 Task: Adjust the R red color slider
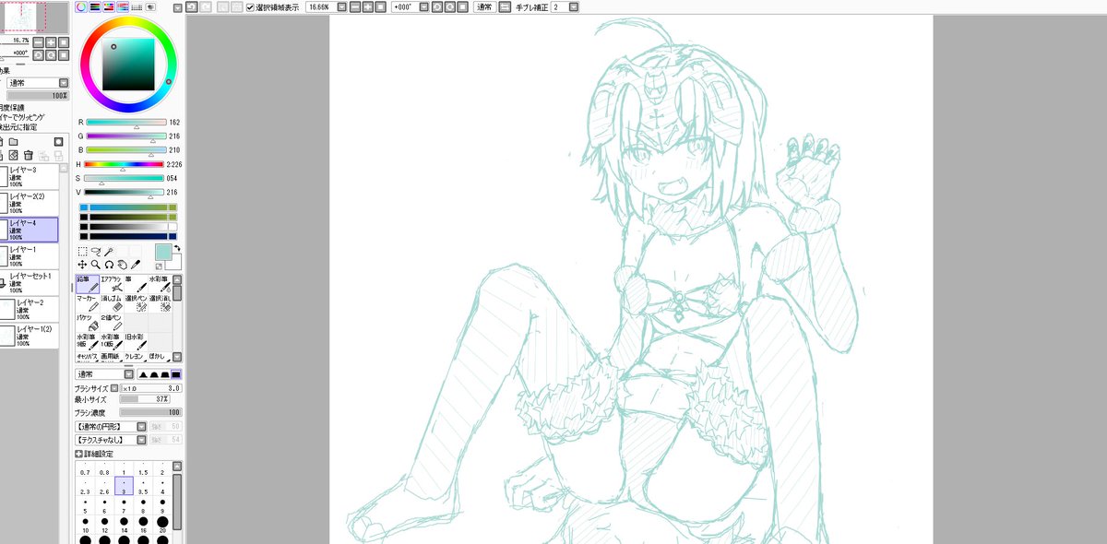coord(126,122)
